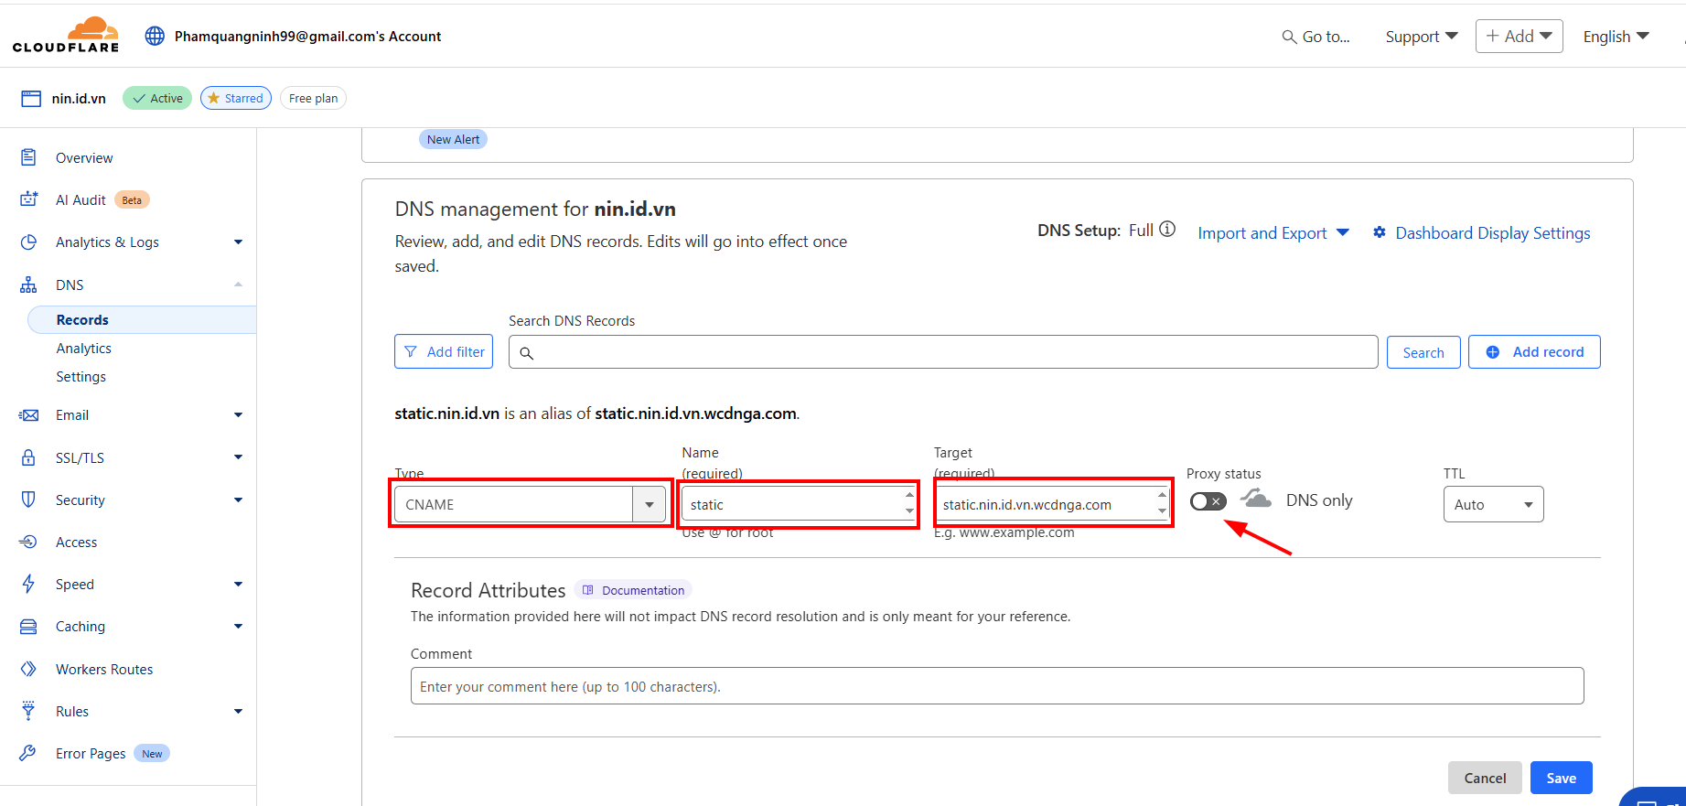Click the nin.id.vn site window icon
The height and width of the screenshot is (806, 1686).
(31, 99)
